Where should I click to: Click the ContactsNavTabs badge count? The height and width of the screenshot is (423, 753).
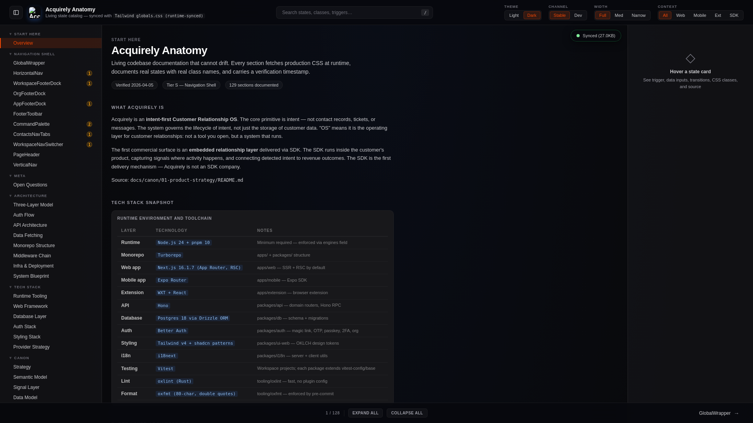click(x=89, y=134)
